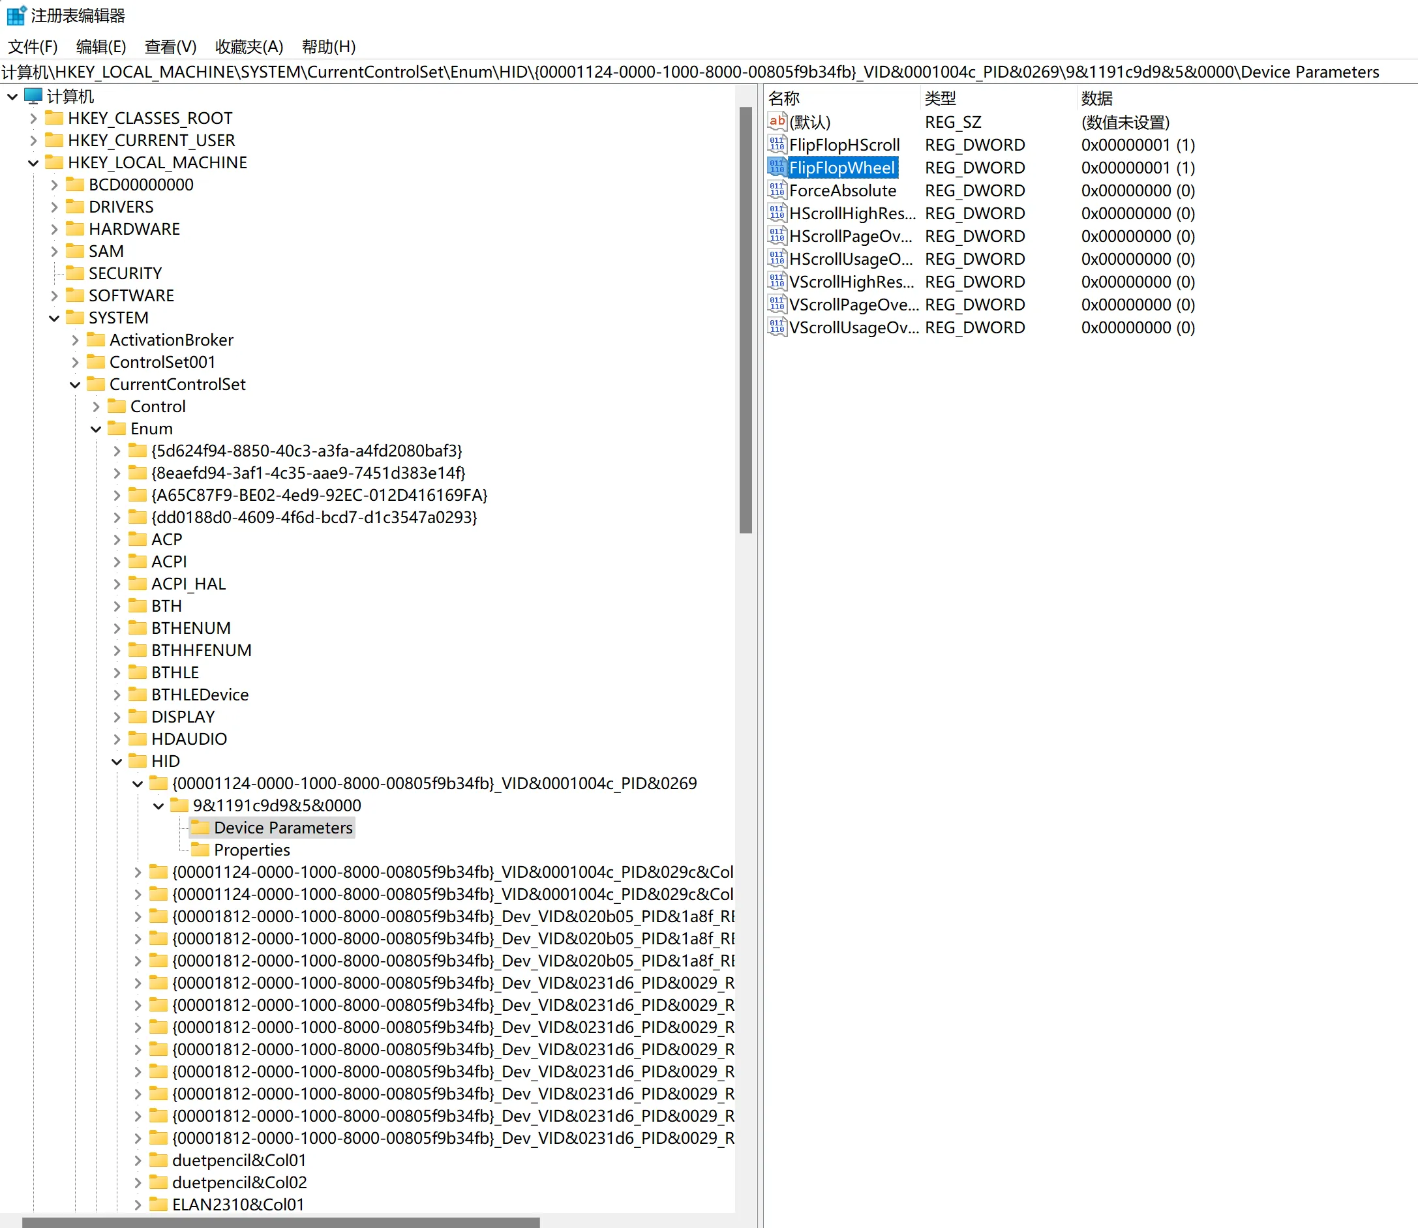Click the FlipFlopHScroll DWORD value icon
The image size is (1418, 1228).
776,145
